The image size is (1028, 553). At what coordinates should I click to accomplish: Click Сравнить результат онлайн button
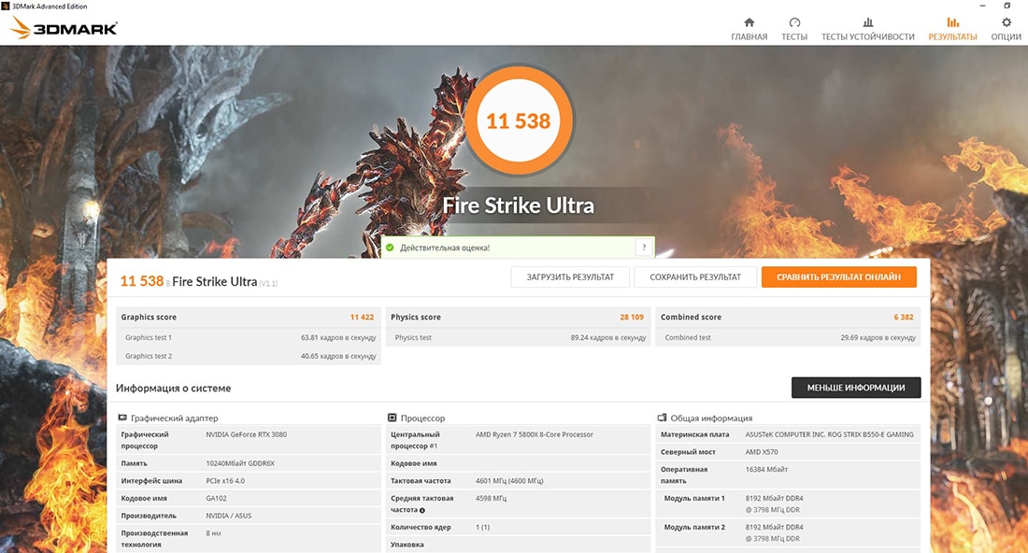(x=838, y=277)
